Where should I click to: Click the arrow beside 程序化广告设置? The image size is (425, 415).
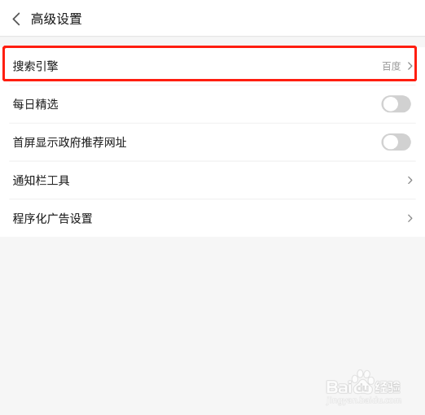(x=410, y=218)
